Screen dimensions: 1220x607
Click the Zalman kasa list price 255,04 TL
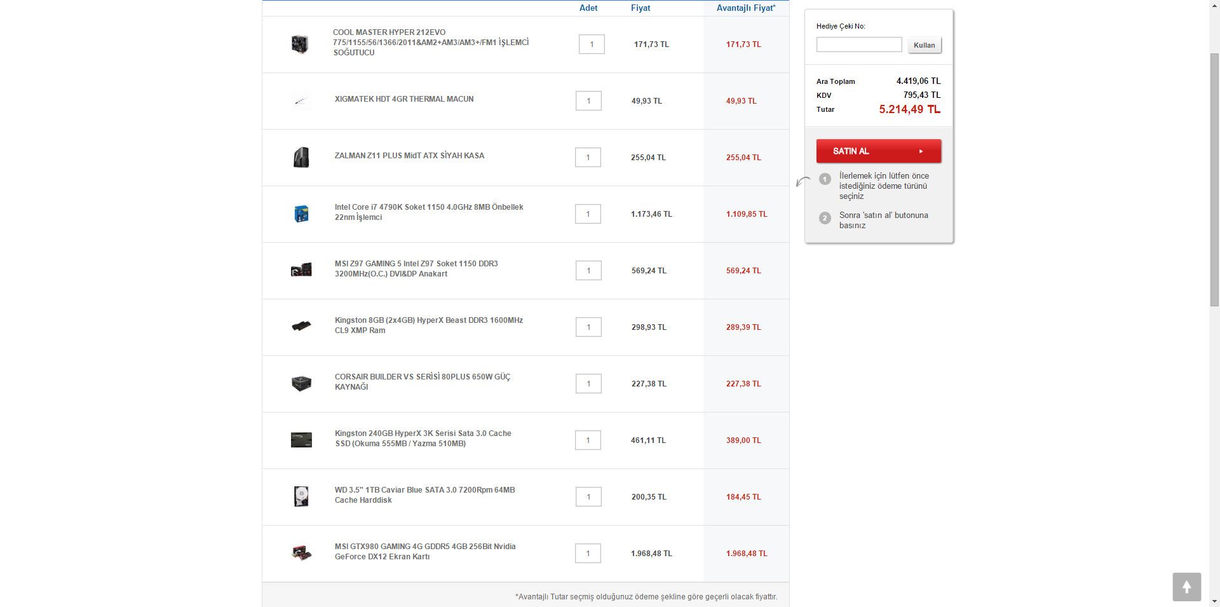[648, 158]
